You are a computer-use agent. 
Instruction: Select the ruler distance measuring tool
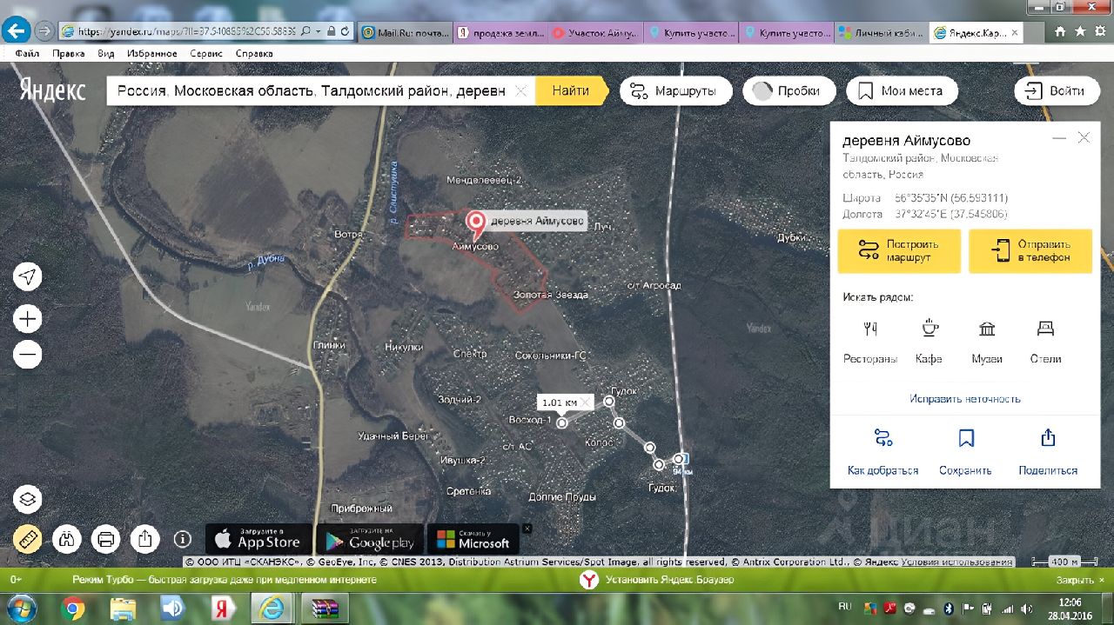[28, 539]
